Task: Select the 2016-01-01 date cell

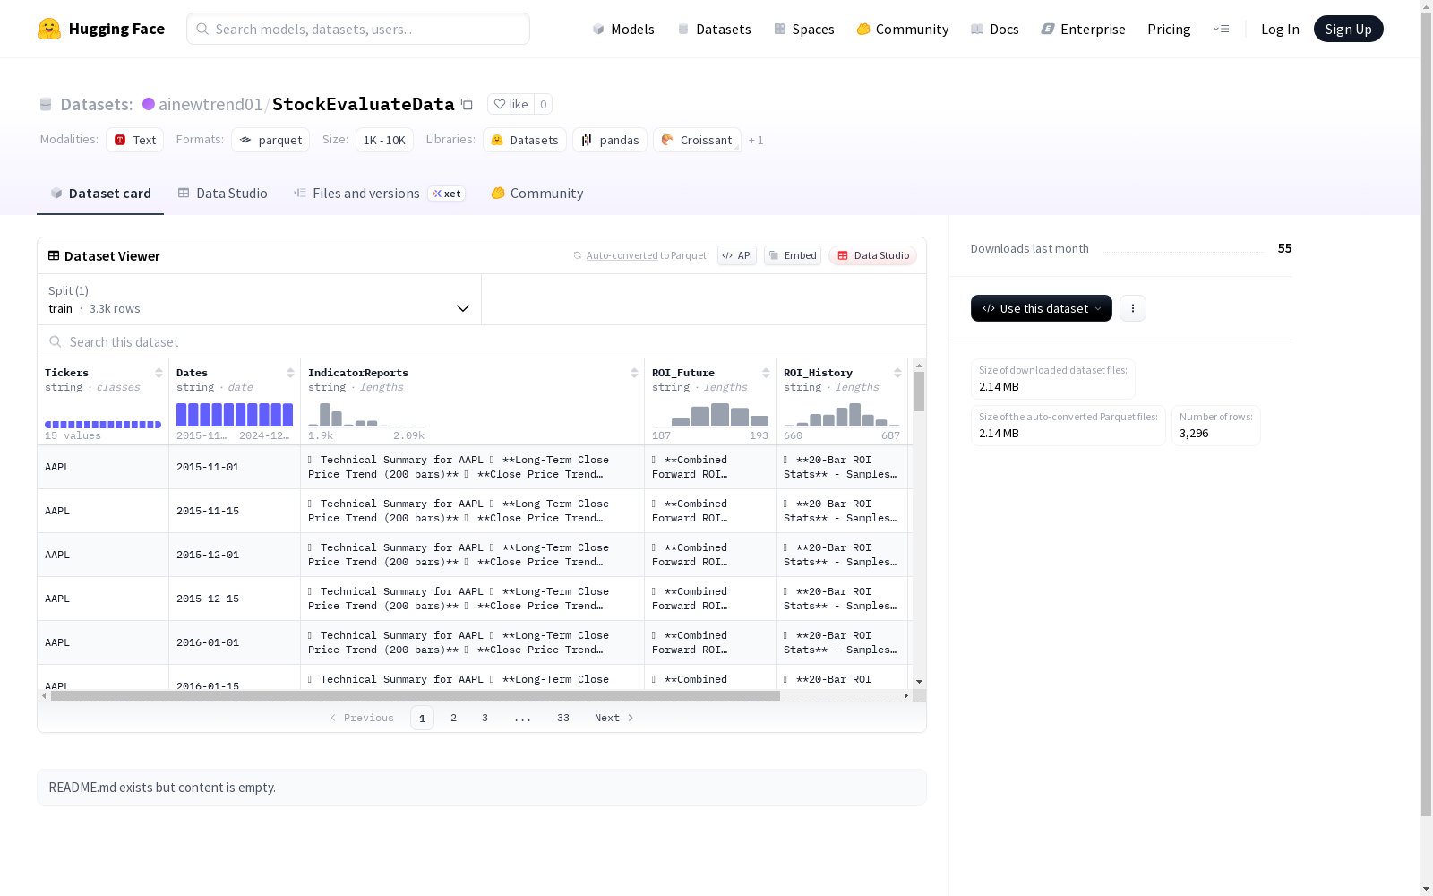Action: pos(235,642)
